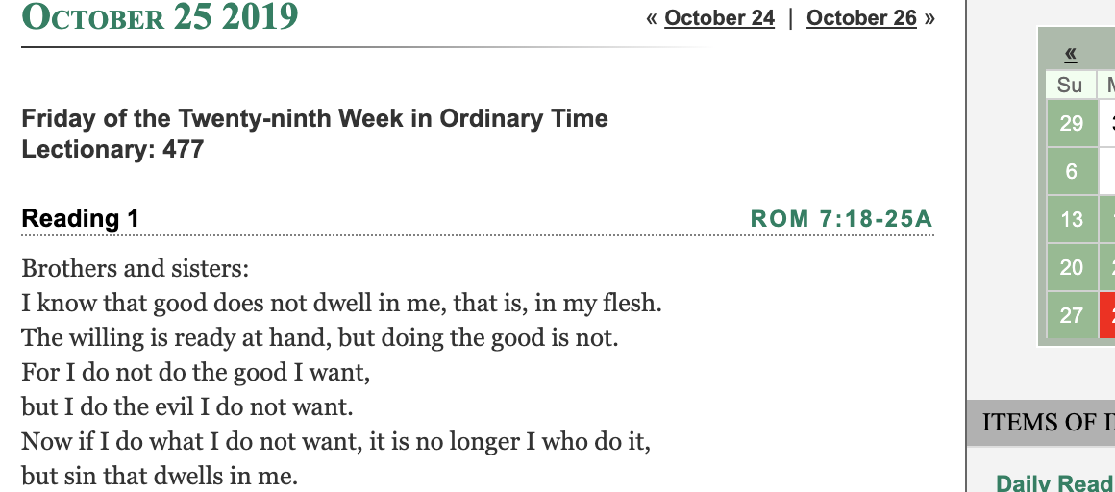Click the Twenty-ninth Week in Ordinary Time title

(314, 119)
